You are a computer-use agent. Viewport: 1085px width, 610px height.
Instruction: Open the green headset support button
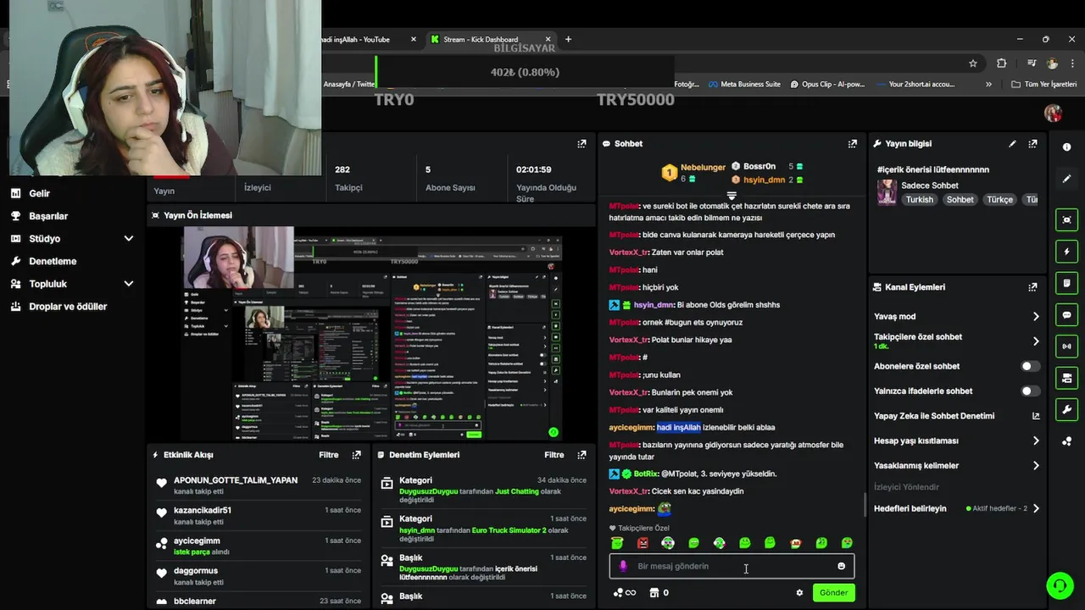click(x=1059, y=585)
